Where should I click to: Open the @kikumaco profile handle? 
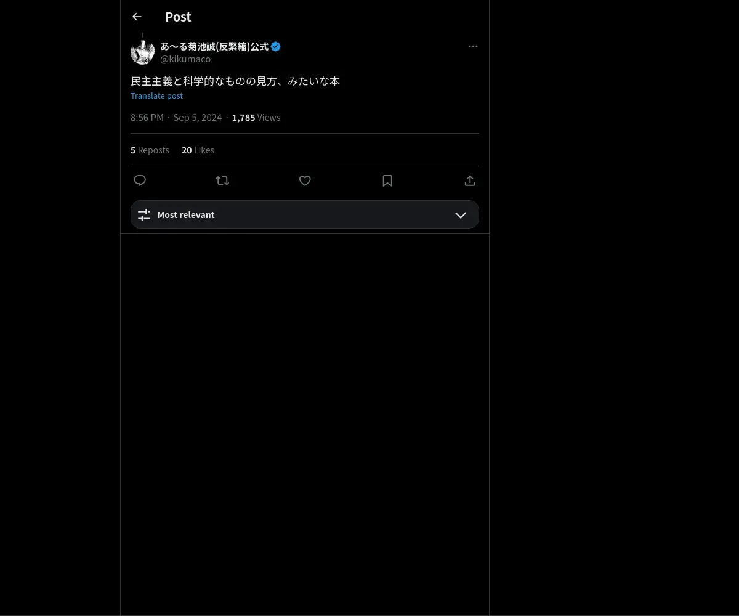185,59
